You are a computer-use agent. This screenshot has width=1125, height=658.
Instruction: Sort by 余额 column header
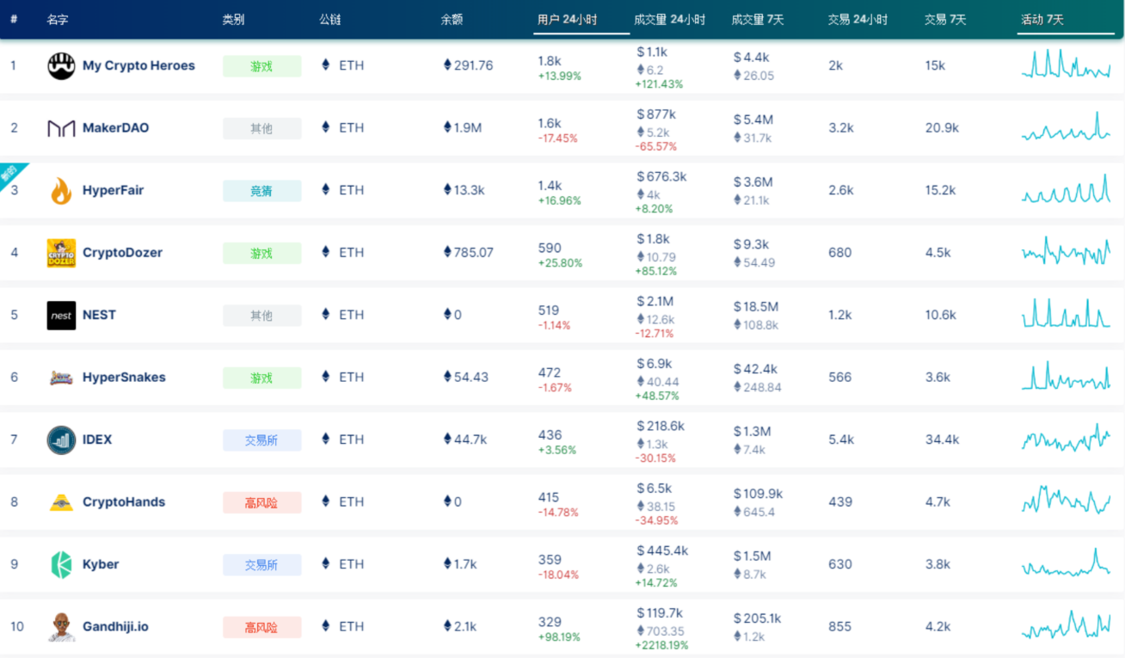(452, 19)
